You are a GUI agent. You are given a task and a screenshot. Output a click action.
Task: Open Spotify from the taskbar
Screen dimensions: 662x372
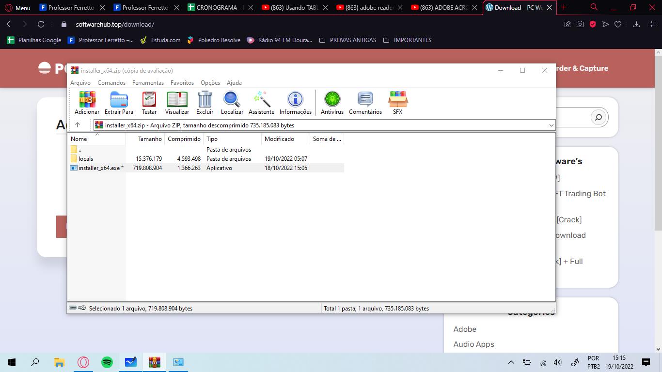click(107, 362)
